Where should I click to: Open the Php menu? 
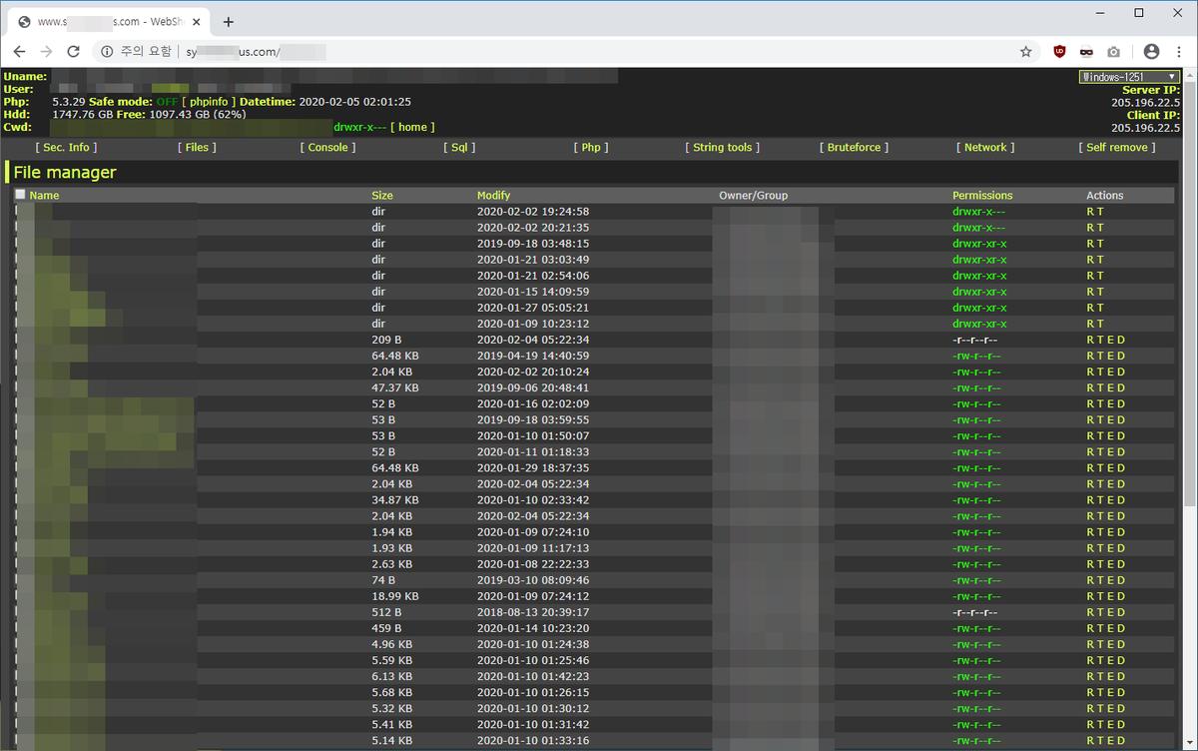591,147
